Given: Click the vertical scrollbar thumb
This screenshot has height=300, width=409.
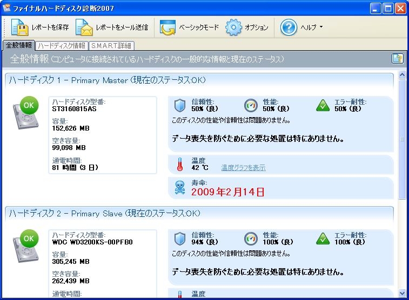Looking at the screenshot, I should [402, 139].
